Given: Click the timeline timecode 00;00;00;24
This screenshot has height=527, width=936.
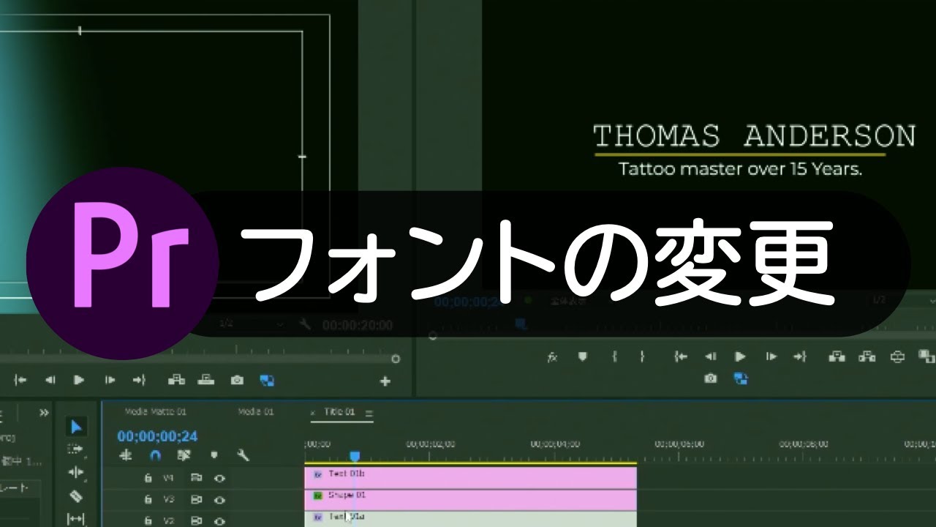Looking at the screenshot, I should pyautogui.click(x=157, y=436).
